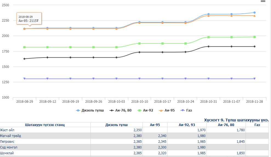Click the Аи-92, 93 column header

point(187,125)
